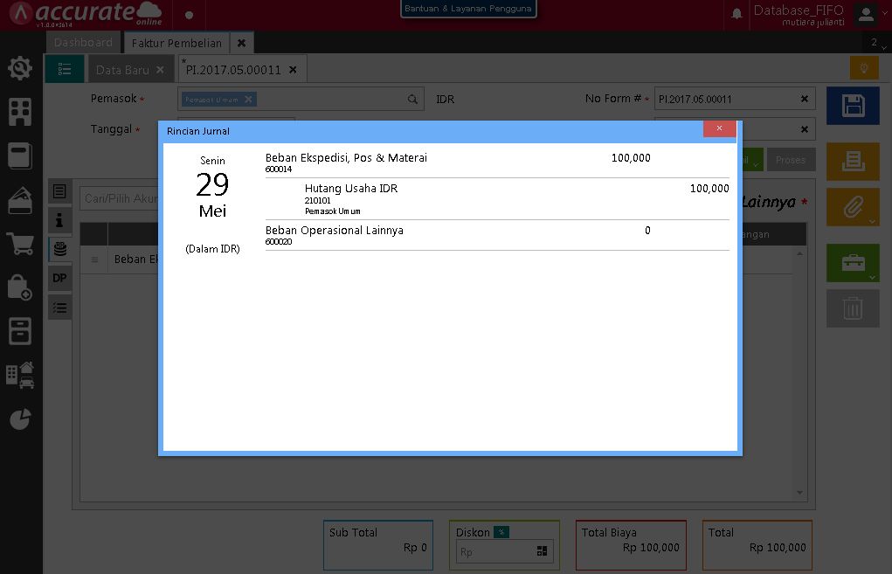Click the Diskon asterisk badge toggle

click(x=502, y=530)
